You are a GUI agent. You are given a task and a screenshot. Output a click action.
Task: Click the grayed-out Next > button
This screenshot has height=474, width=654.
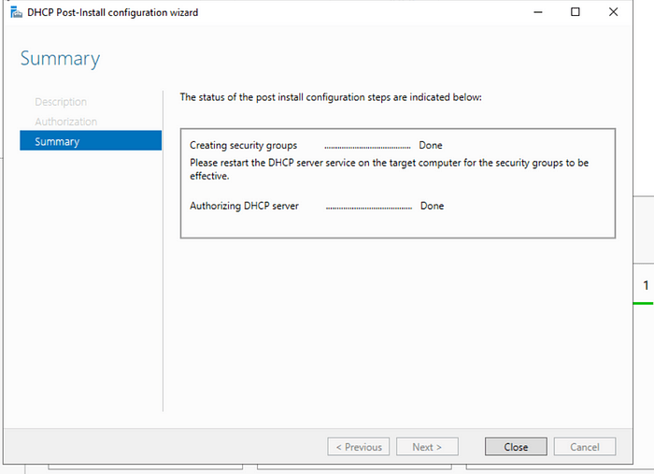427,447
